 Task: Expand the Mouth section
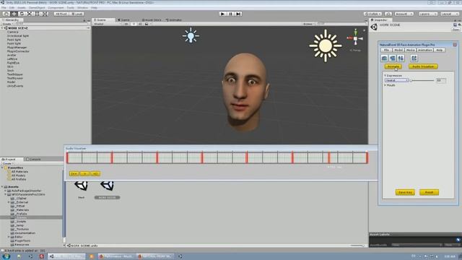point(385,85)
